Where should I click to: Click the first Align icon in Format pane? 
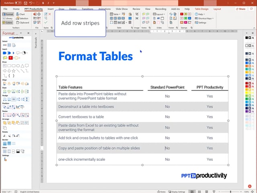coord(4,84)
